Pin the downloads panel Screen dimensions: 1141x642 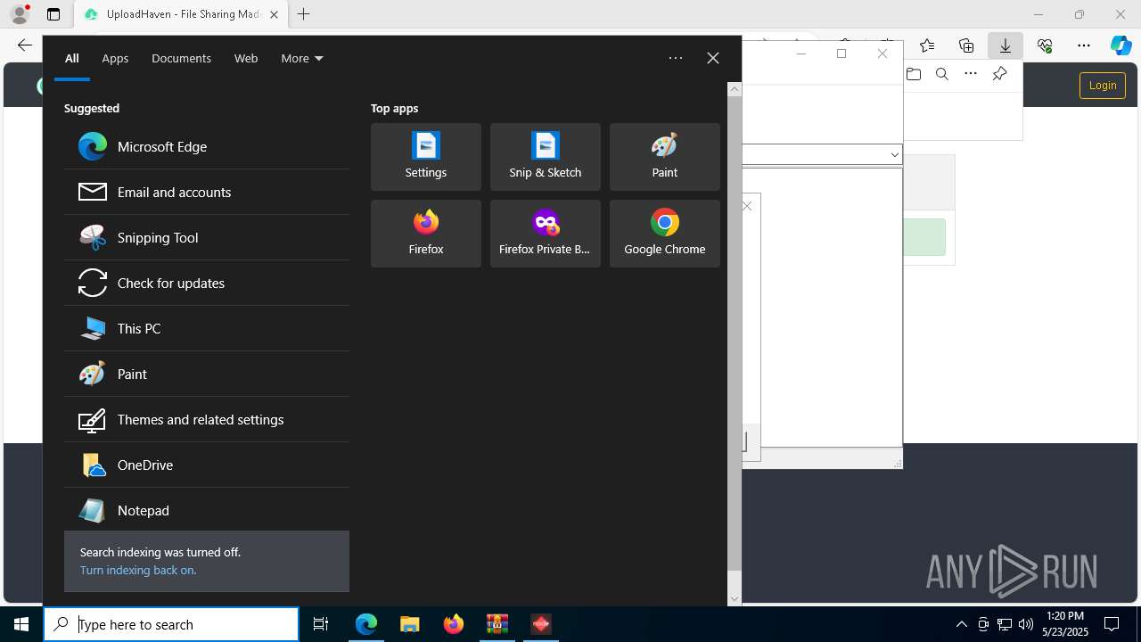pos(999,74)
